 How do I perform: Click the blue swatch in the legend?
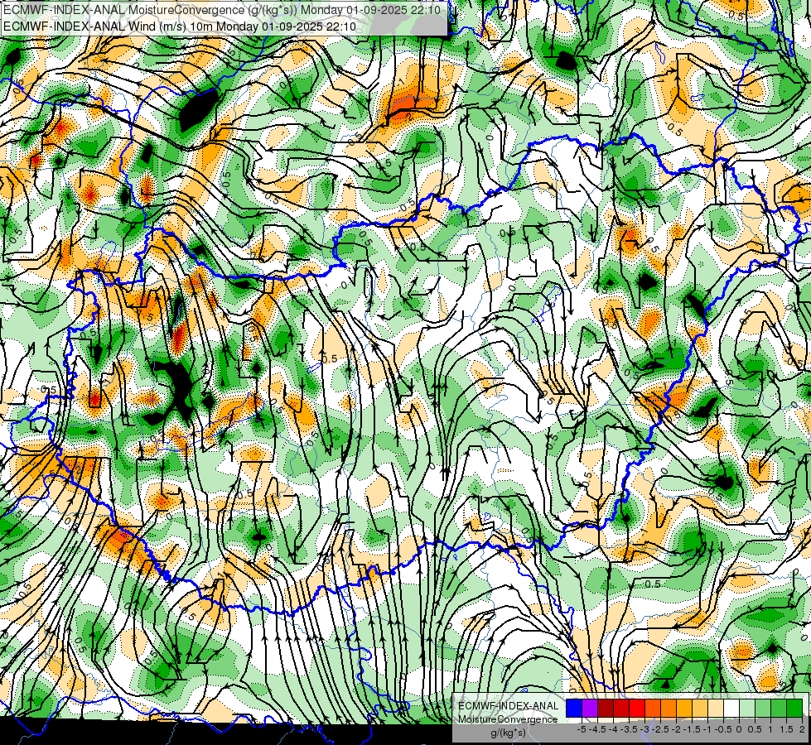pos(574,709)
